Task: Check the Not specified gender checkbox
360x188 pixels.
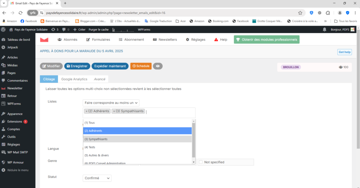Action: [201, 162]
